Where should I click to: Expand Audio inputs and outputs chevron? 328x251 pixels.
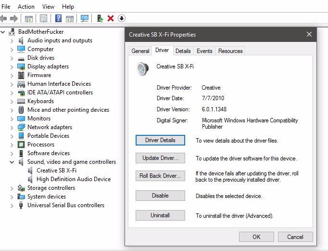click(12, 41)
